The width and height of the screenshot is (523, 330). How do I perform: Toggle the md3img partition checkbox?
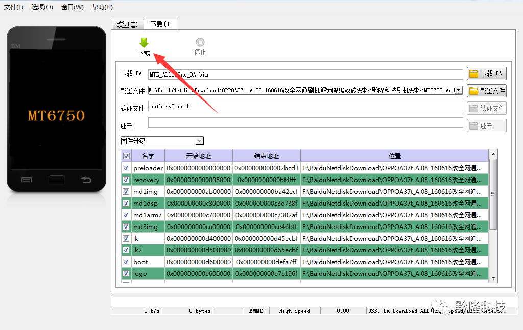[126, 227]
